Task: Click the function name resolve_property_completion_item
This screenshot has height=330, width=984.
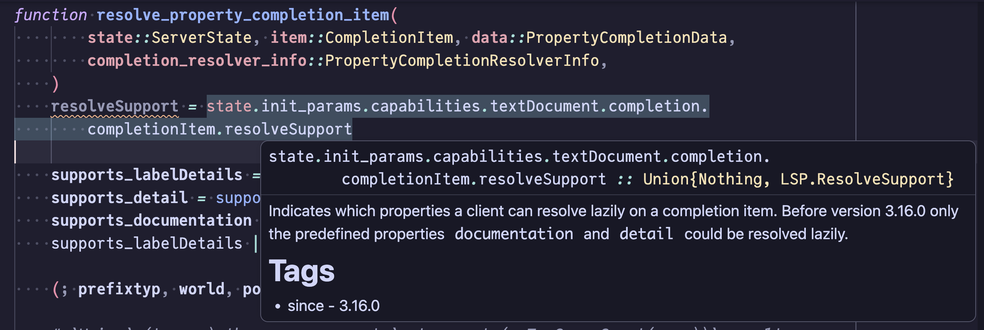Action: (243, 15)
